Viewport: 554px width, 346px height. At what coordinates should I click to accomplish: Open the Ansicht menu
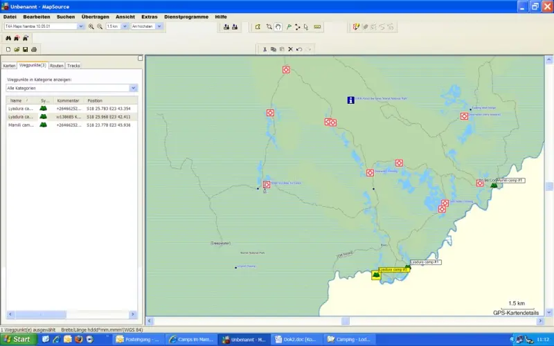(125, 17)
